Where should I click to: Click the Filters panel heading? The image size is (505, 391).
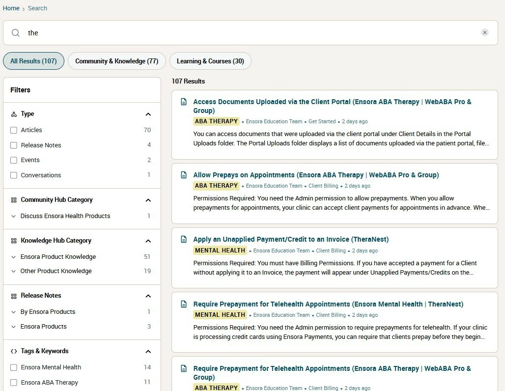[x=20, y=90]
